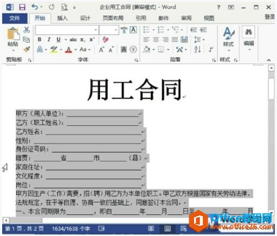Open font dialog launcher in 字体 group
This screenshot has height=236, width=277.
pyautogui.click(x=136, y=60)
